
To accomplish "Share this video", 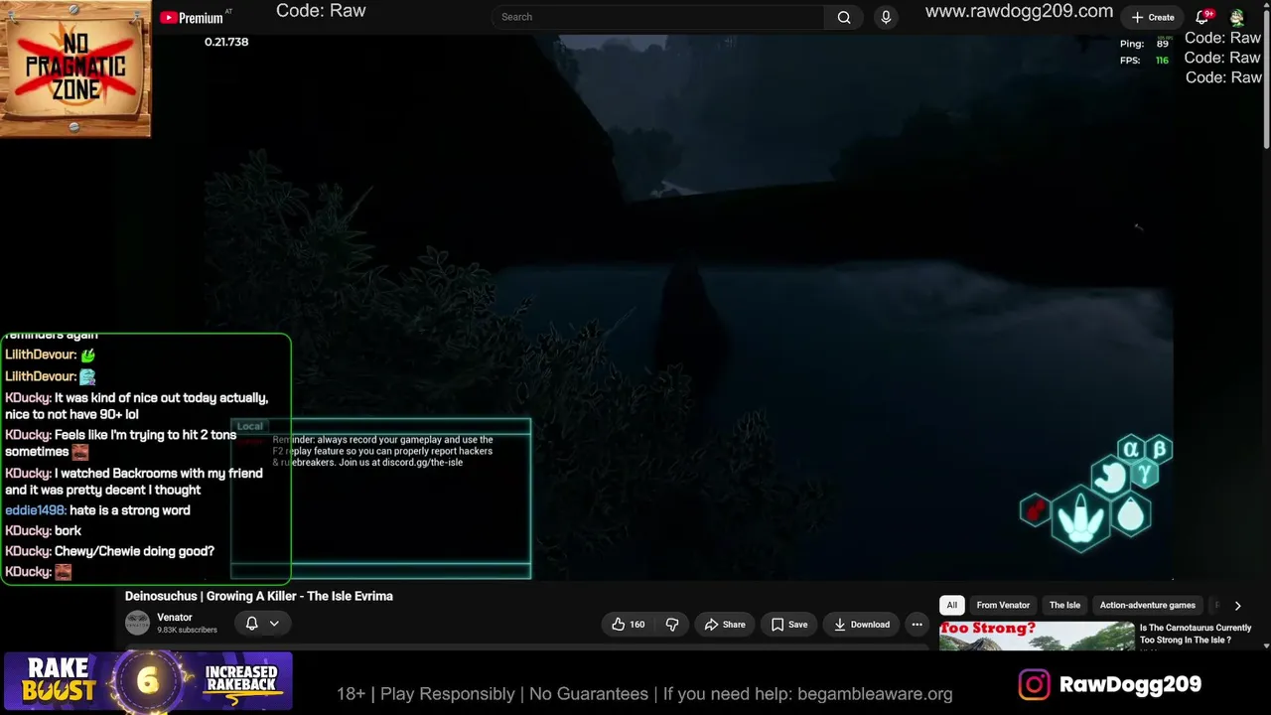I will [x=724, y=625].
